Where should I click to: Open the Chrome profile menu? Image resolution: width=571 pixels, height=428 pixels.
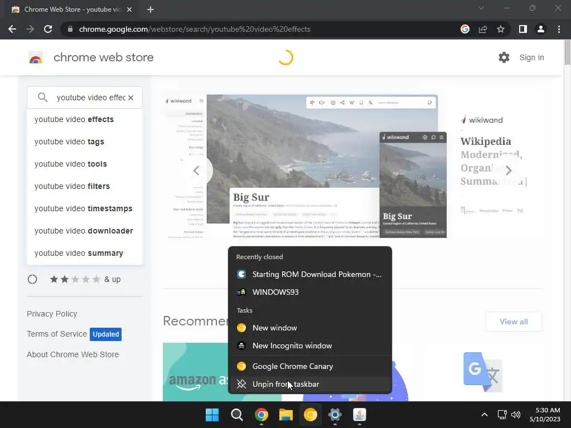coord(541,29)
